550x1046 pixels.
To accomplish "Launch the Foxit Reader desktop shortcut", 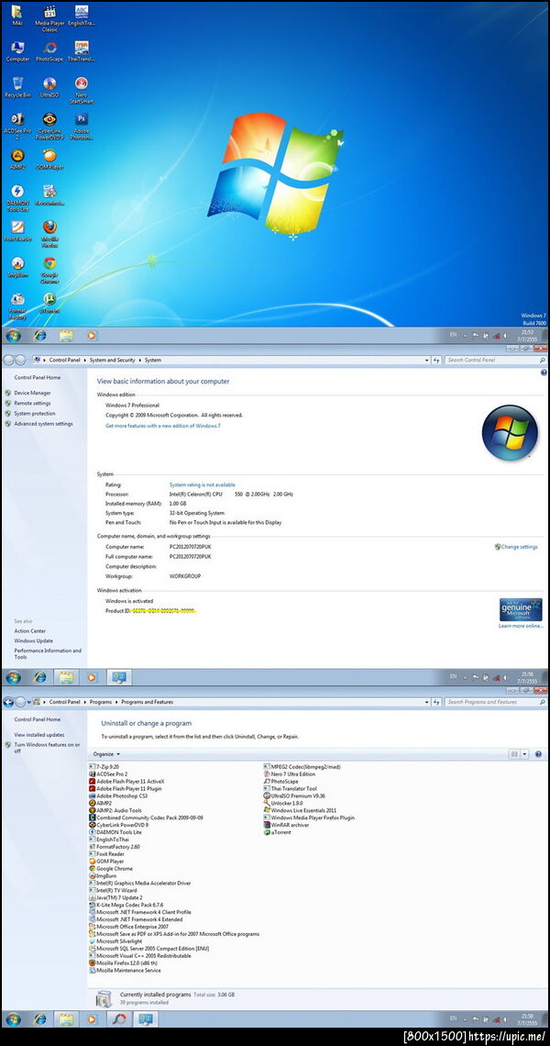I will click(x=17, y=231).
